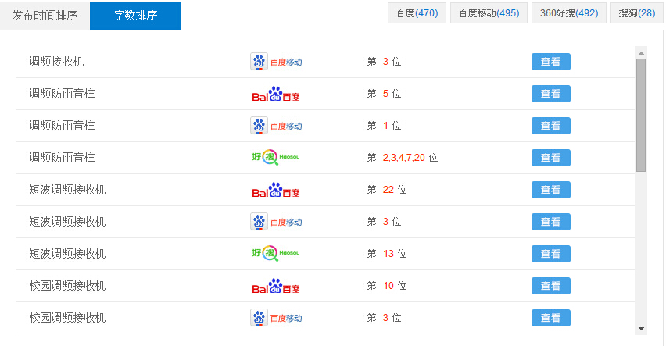Filter results by 360好搜(492)
Screen dimensions: 666x346
[569, 13]
